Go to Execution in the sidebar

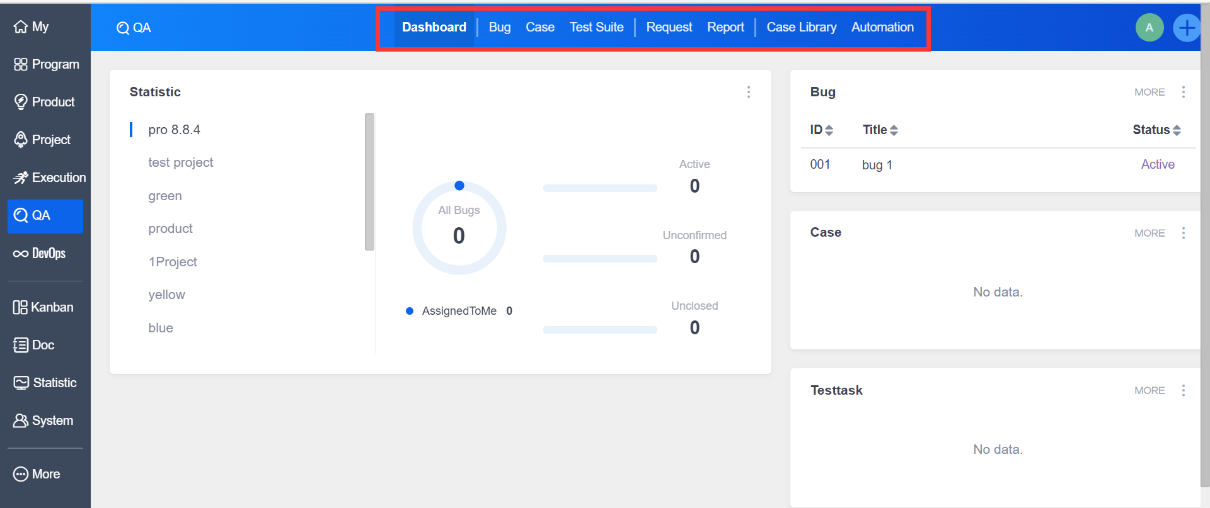pos(49,178)
